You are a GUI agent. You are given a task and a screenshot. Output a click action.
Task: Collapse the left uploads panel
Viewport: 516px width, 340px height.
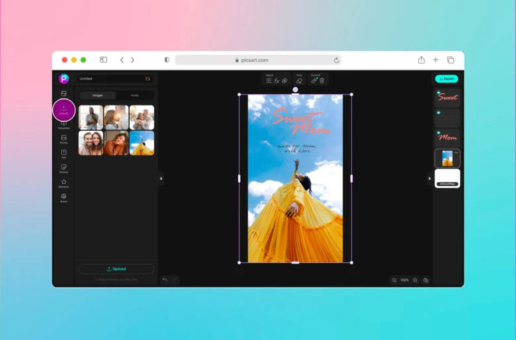[161, 178]
